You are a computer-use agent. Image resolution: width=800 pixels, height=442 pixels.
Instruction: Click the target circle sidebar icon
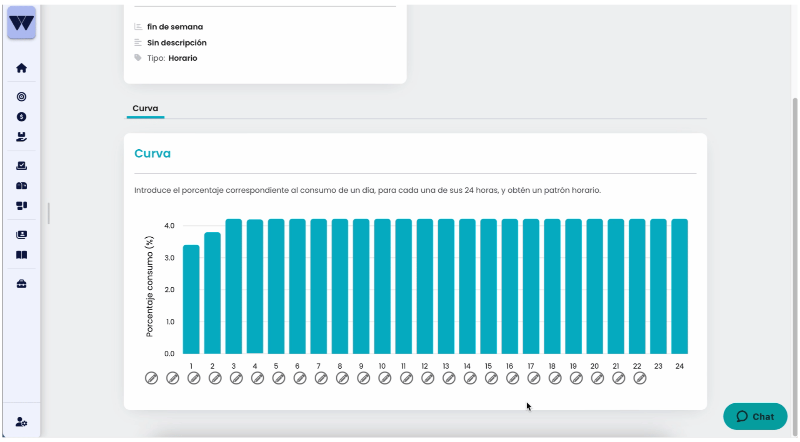(21, 97)
